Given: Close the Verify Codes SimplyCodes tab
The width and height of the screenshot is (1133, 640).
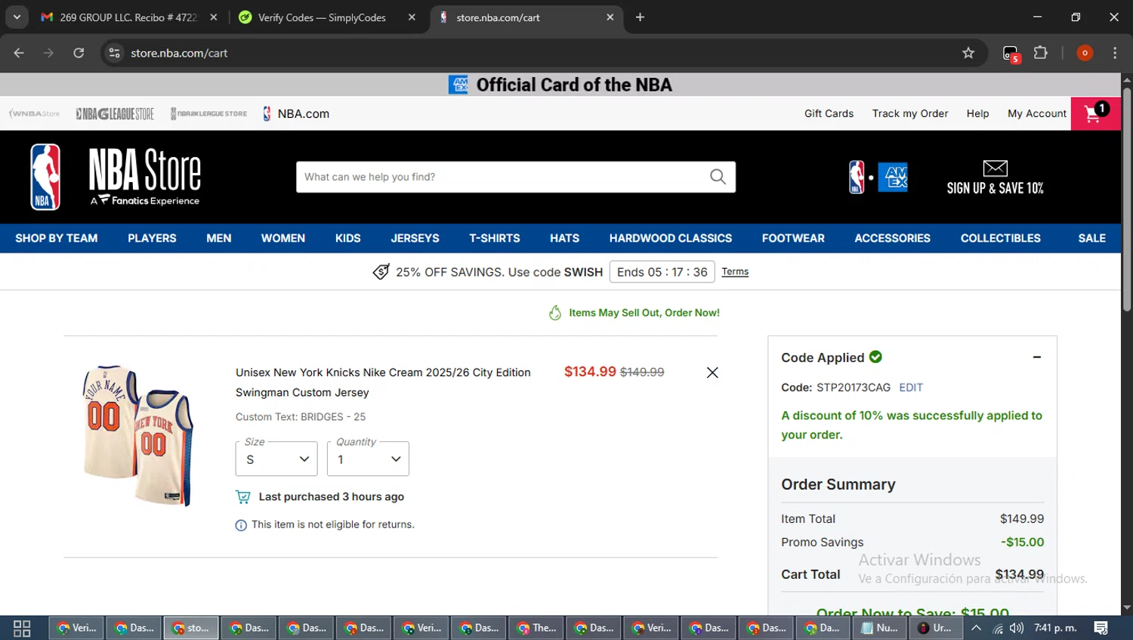Looking at the screenshot, I should (412, 17).
